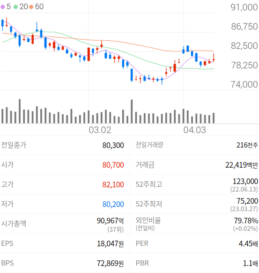Click the 52-week low date (23.03.27)
This screenshot has width=259, height=273.
[244, 209]
